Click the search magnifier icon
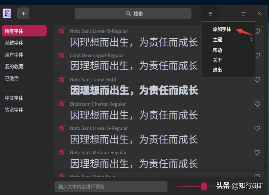The width and height of the screenshot is (269, 195). pos(128,13)
